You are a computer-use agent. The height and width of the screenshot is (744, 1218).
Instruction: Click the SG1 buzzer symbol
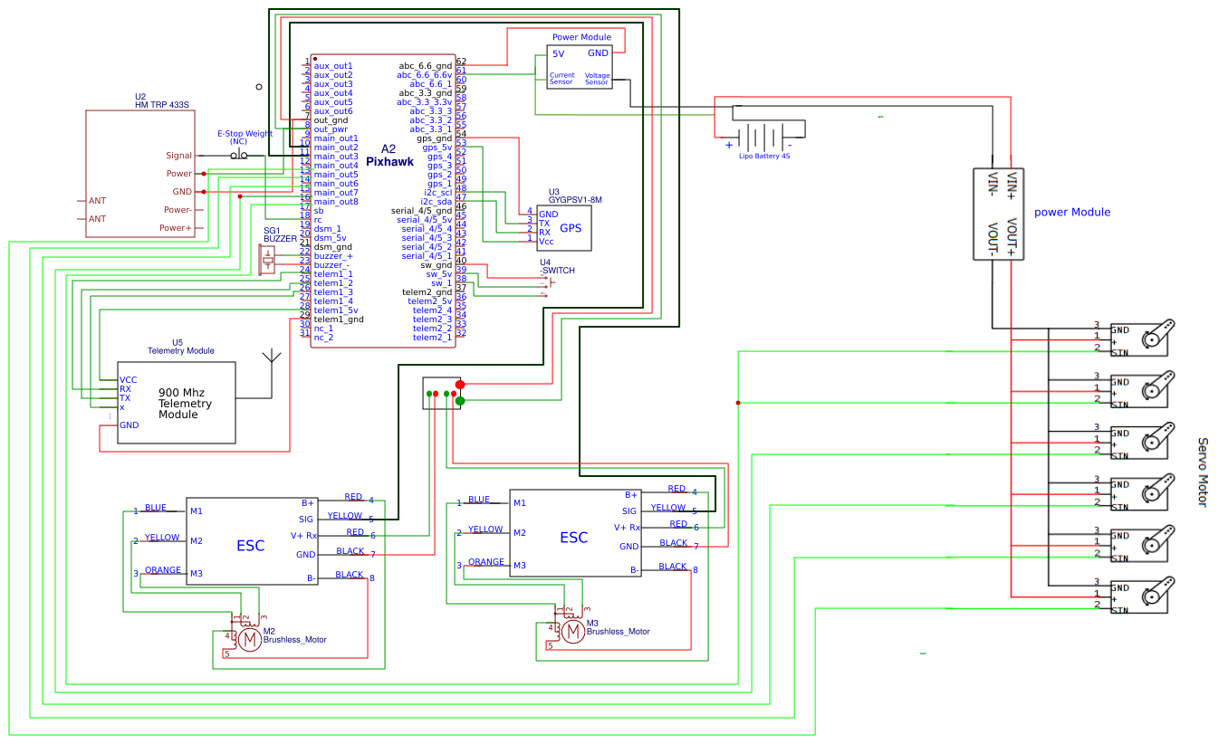click(x=267, y=261)
